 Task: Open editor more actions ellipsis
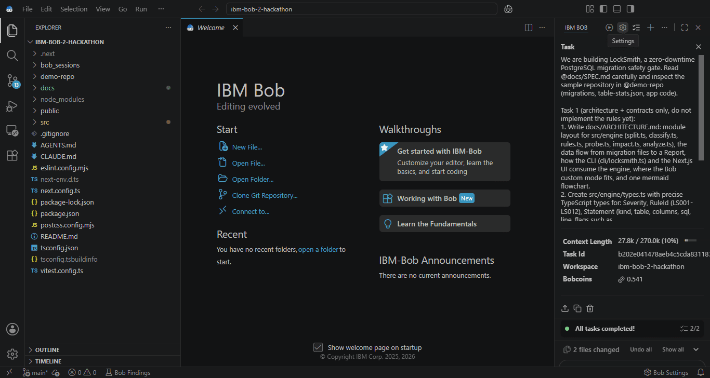pos(542,28)
